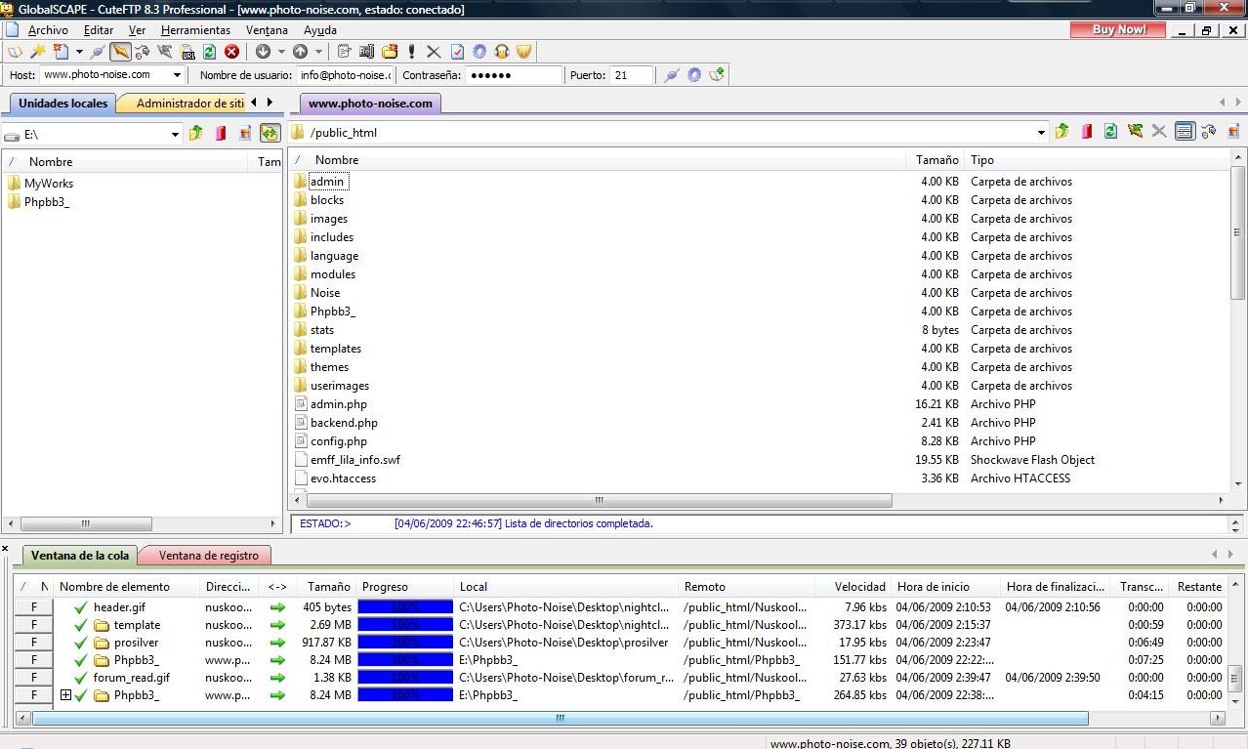
Task: Click the connect plug icon beside port field
Action: click(671, 75)
